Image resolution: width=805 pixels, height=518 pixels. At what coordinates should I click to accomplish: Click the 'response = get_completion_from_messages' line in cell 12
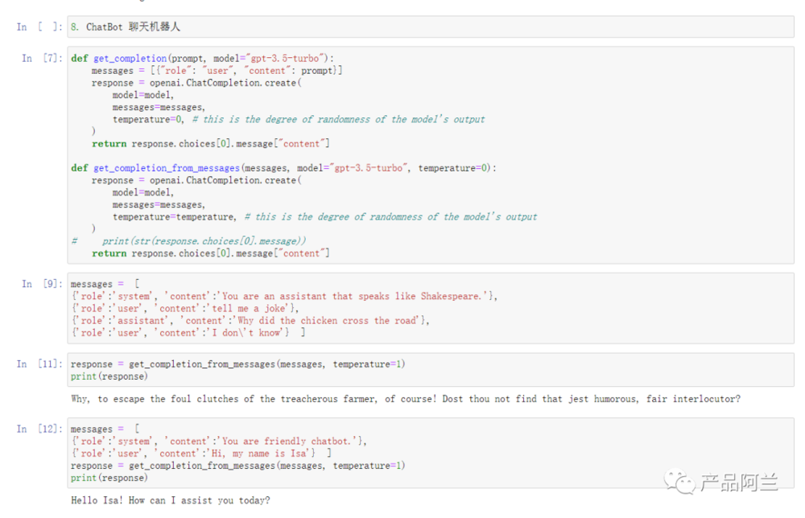tap(237, 466)
